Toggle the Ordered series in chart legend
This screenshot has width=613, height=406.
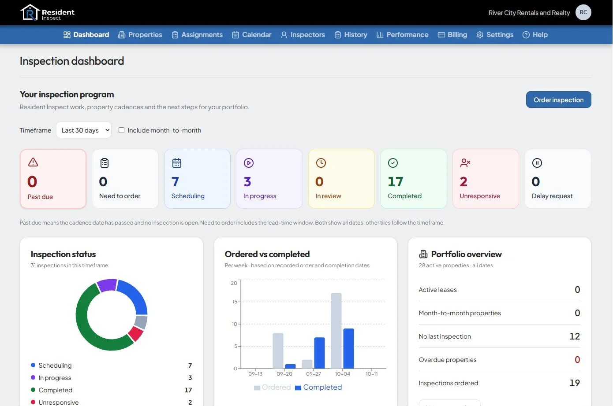tap(273, 388)
